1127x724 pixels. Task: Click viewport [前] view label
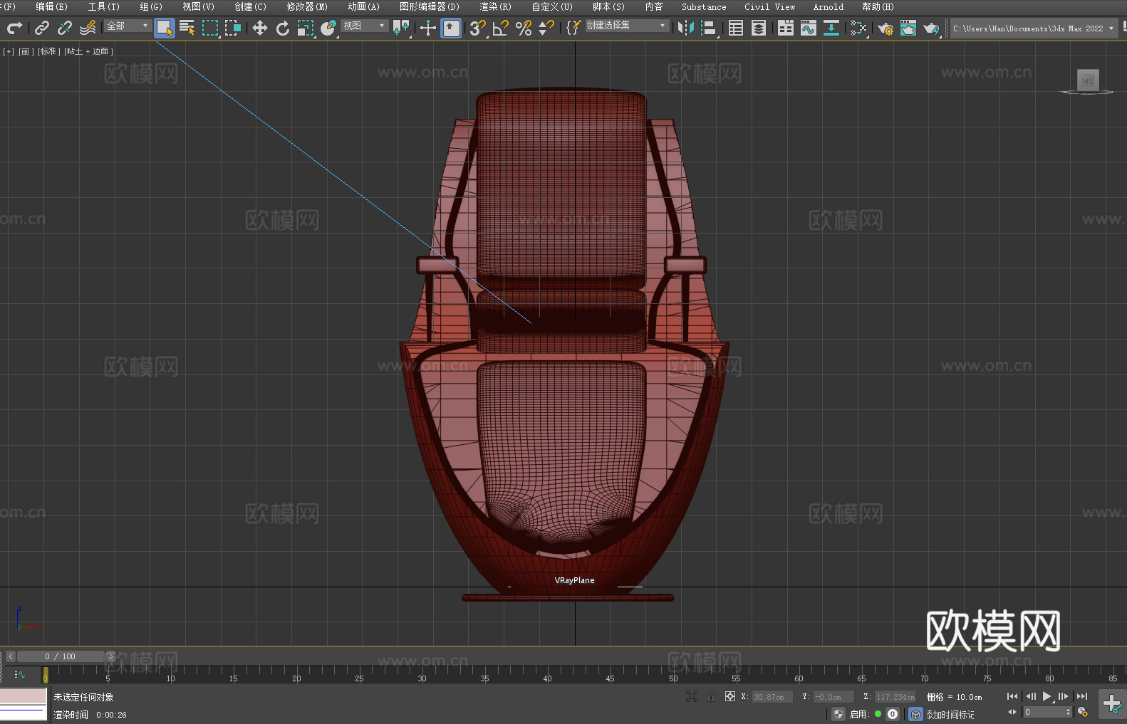[25, 51]
